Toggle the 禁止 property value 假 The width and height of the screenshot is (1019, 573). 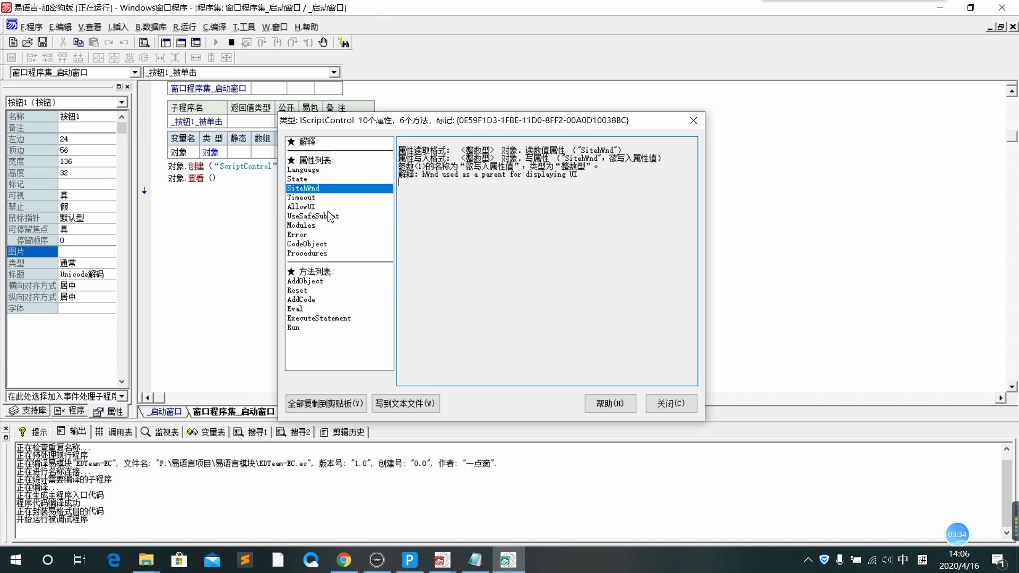tap(88, 206)
